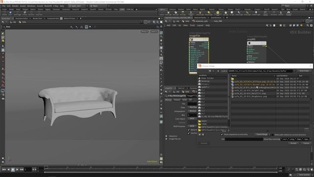Switch to the Render View tab
This screenshot has height=177, width=314.
point(37,19)
